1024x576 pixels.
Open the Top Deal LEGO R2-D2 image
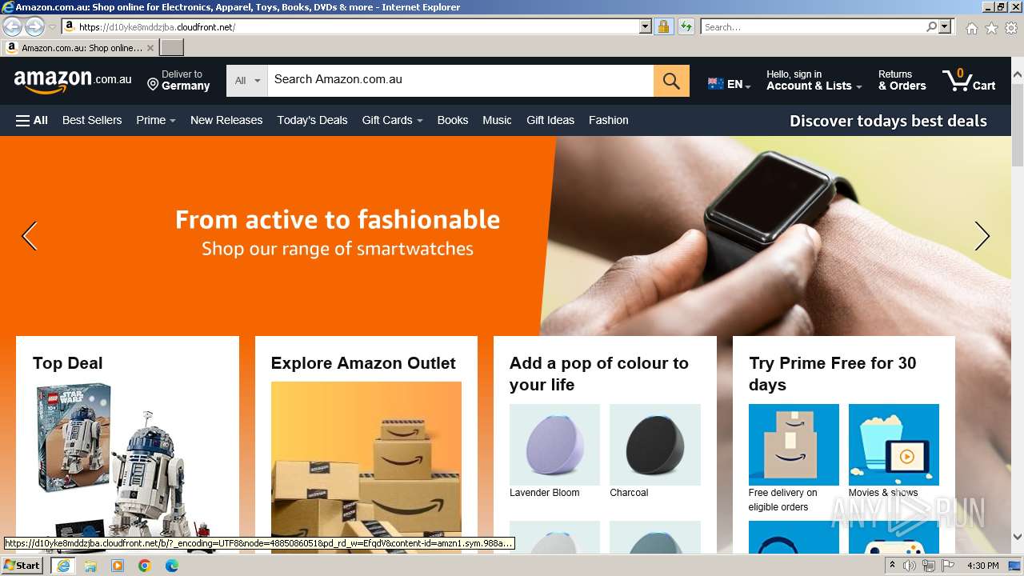coord(127,468)
